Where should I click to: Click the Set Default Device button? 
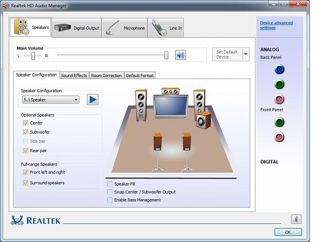[227, 54]
